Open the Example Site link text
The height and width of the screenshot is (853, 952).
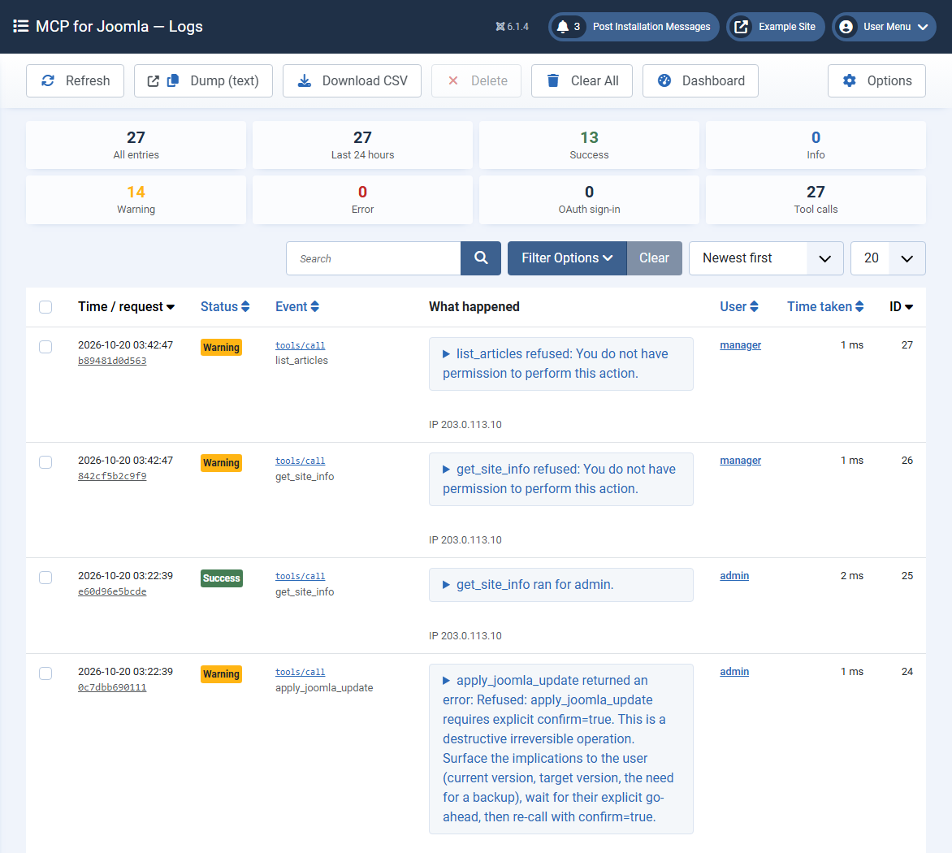click(x=787, y=27)
